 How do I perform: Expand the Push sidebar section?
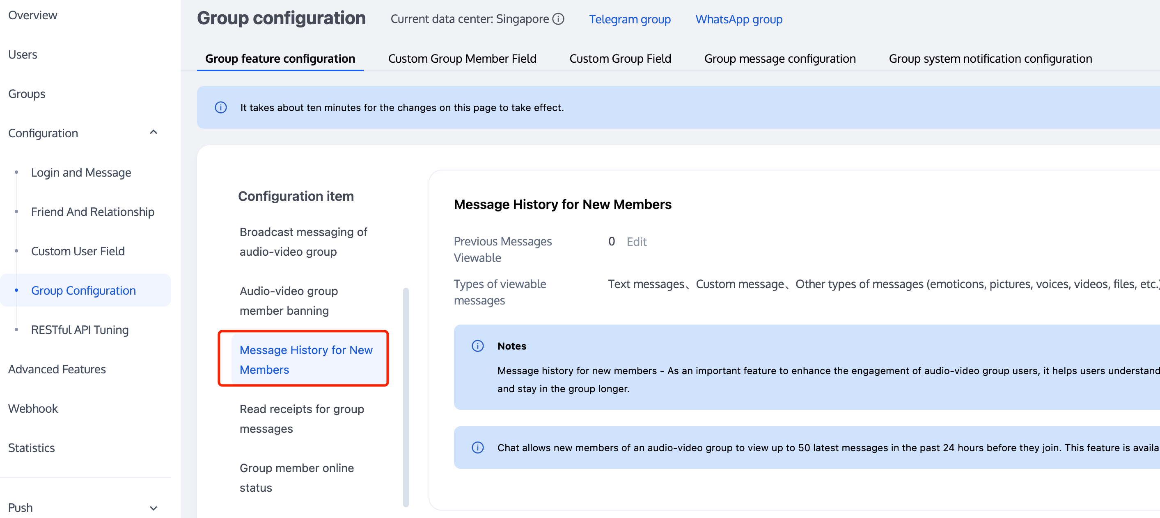coord(153,508)
